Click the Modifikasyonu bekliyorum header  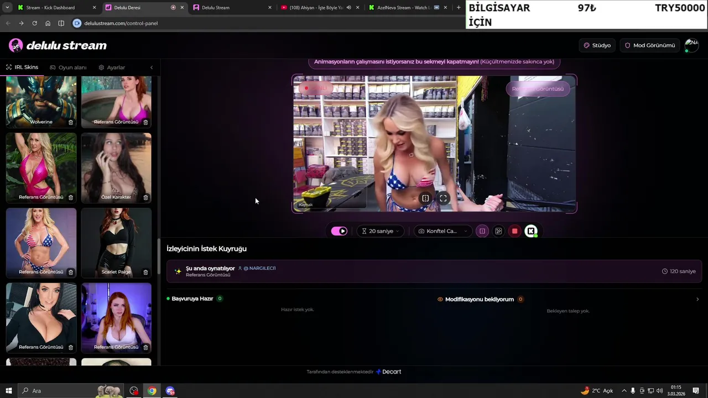click(x=480, y=299)
